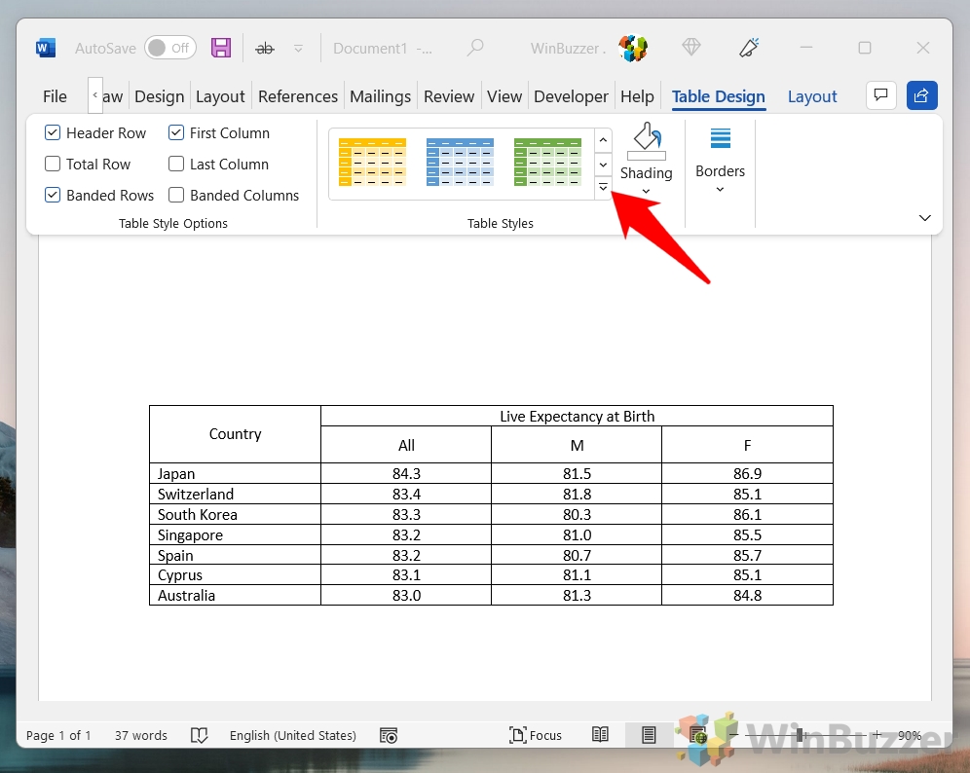Enable the Banded Columns checkbox
The image size is (970, 773).
coord(176,196)
